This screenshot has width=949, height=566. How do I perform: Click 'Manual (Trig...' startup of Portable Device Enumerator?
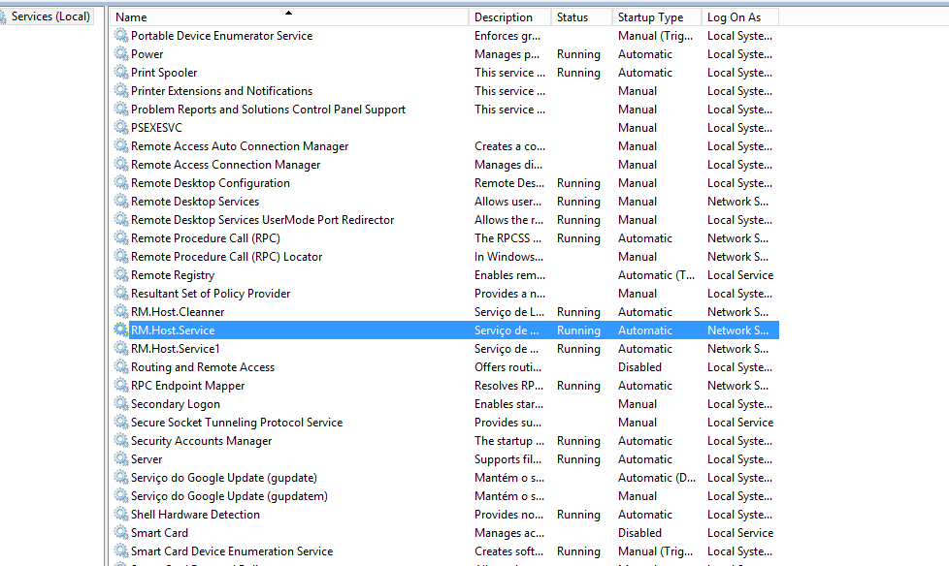pos(655,36)
